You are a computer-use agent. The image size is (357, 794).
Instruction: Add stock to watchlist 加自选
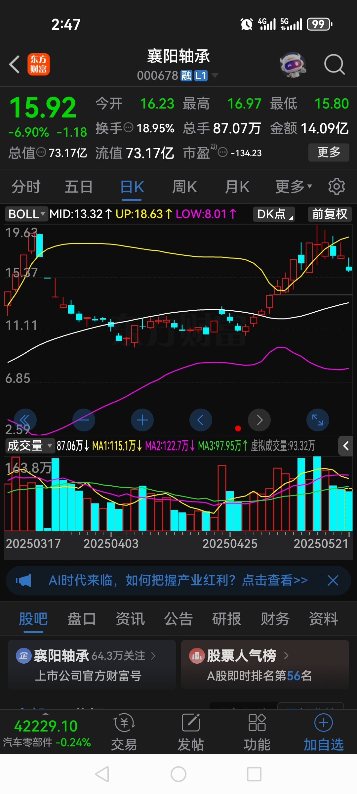point(324,732)
